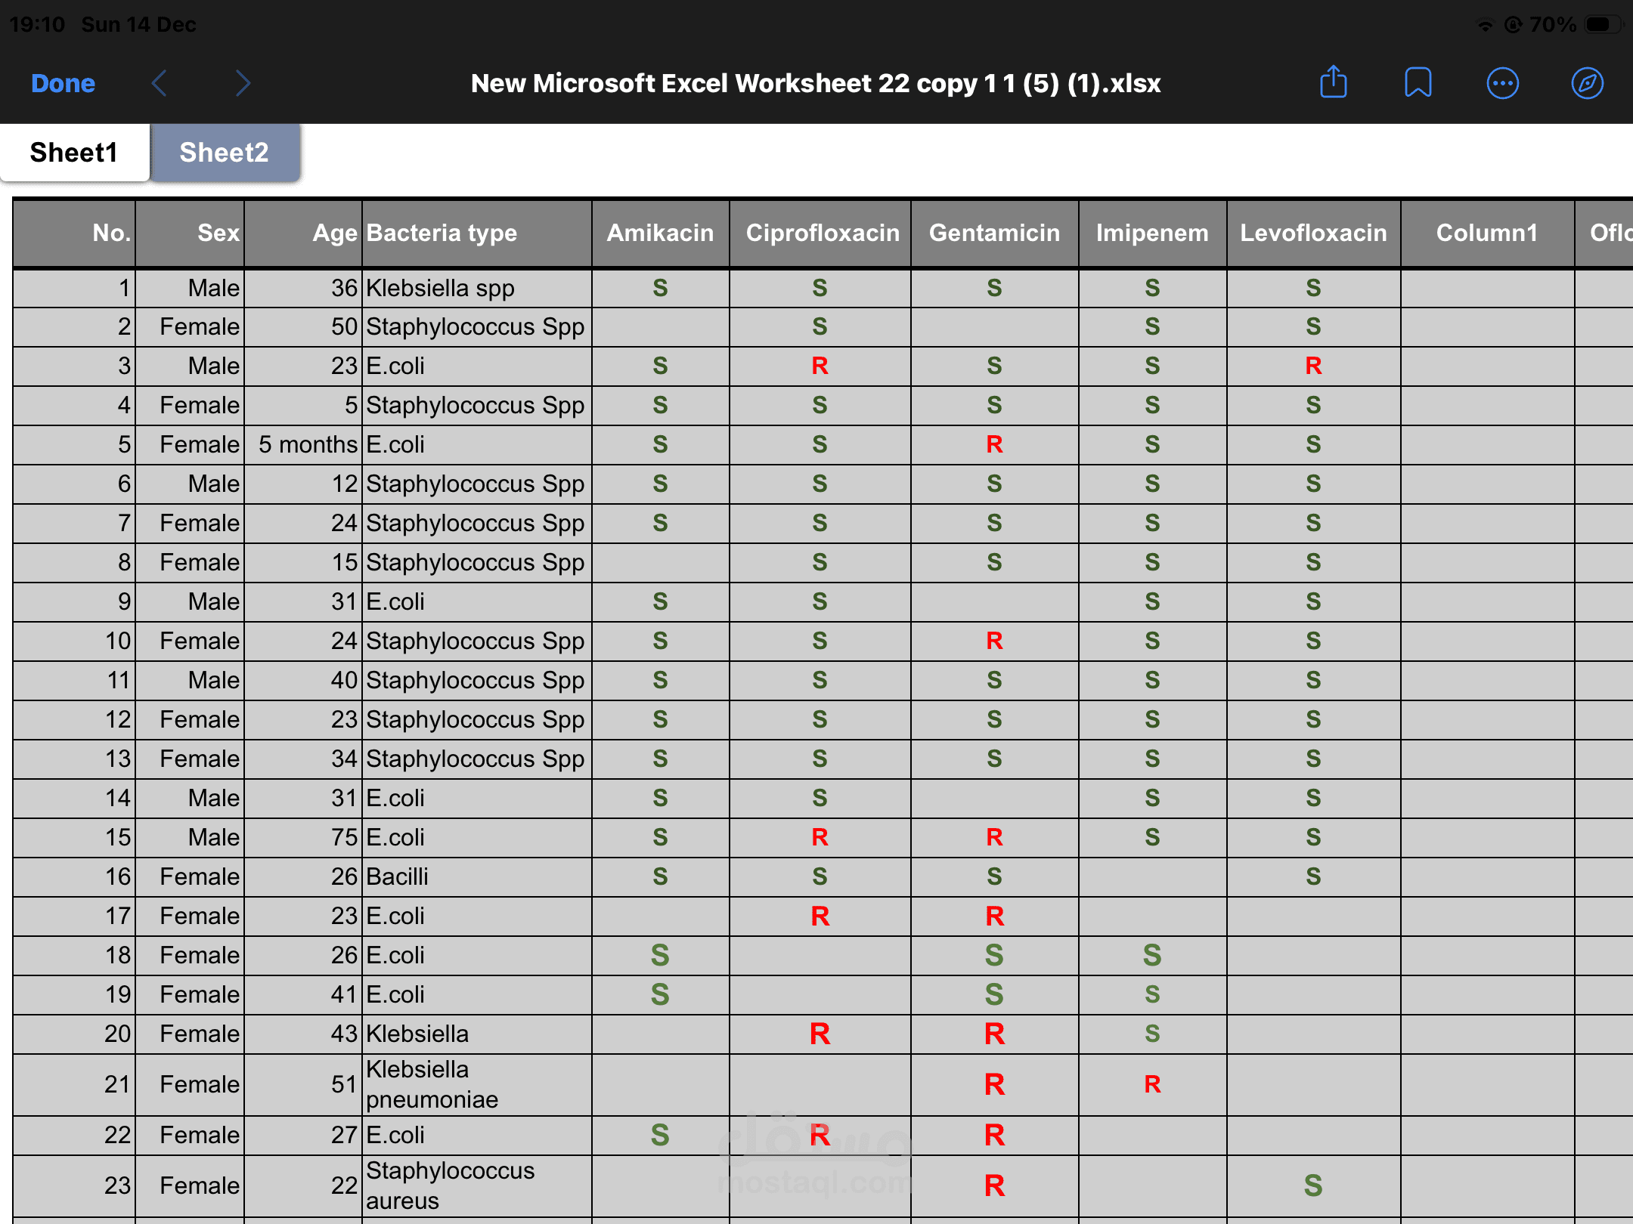Viewport: 1633px width, 1224px height.
Task: Go to previous document arrow
Action: (159, 83)
